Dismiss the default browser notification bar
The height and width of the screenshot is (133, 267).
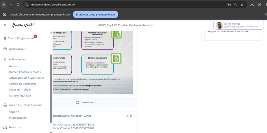[265, 14]
